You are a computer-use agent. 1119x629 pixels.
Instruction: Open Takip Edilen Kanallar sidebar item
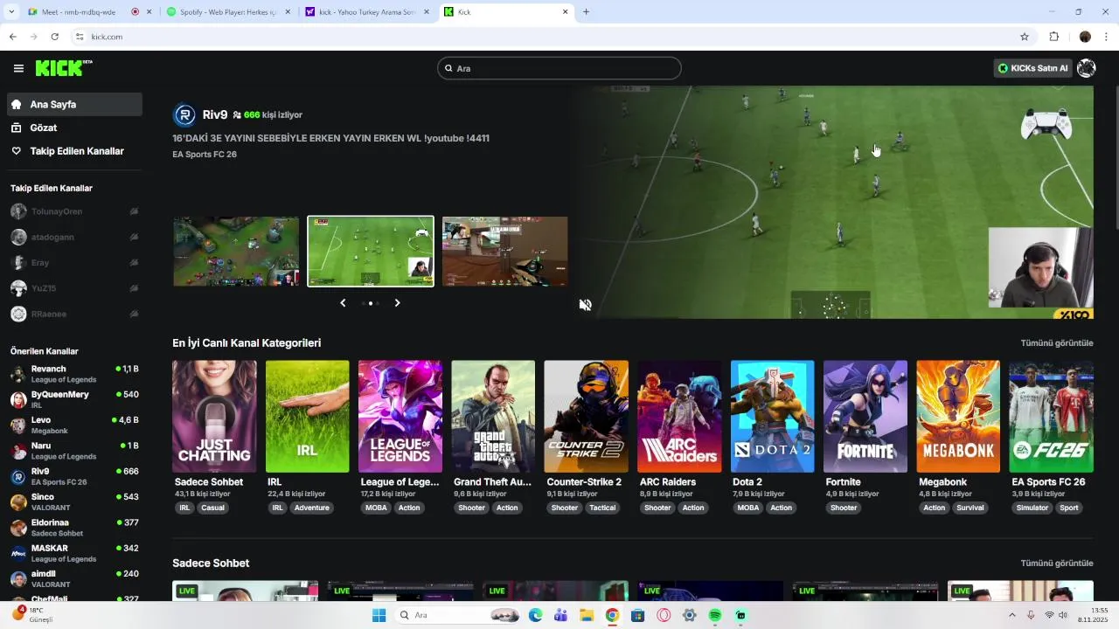[x=74, y=151]
